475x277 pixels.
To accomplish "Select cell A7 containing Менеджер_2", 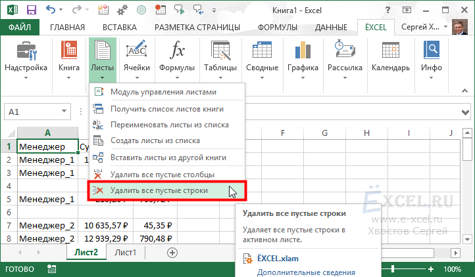I will (x=47, y=226).
